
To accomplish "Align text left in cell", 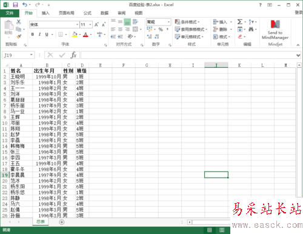I will pyautogui.click(x=113, y=29).
